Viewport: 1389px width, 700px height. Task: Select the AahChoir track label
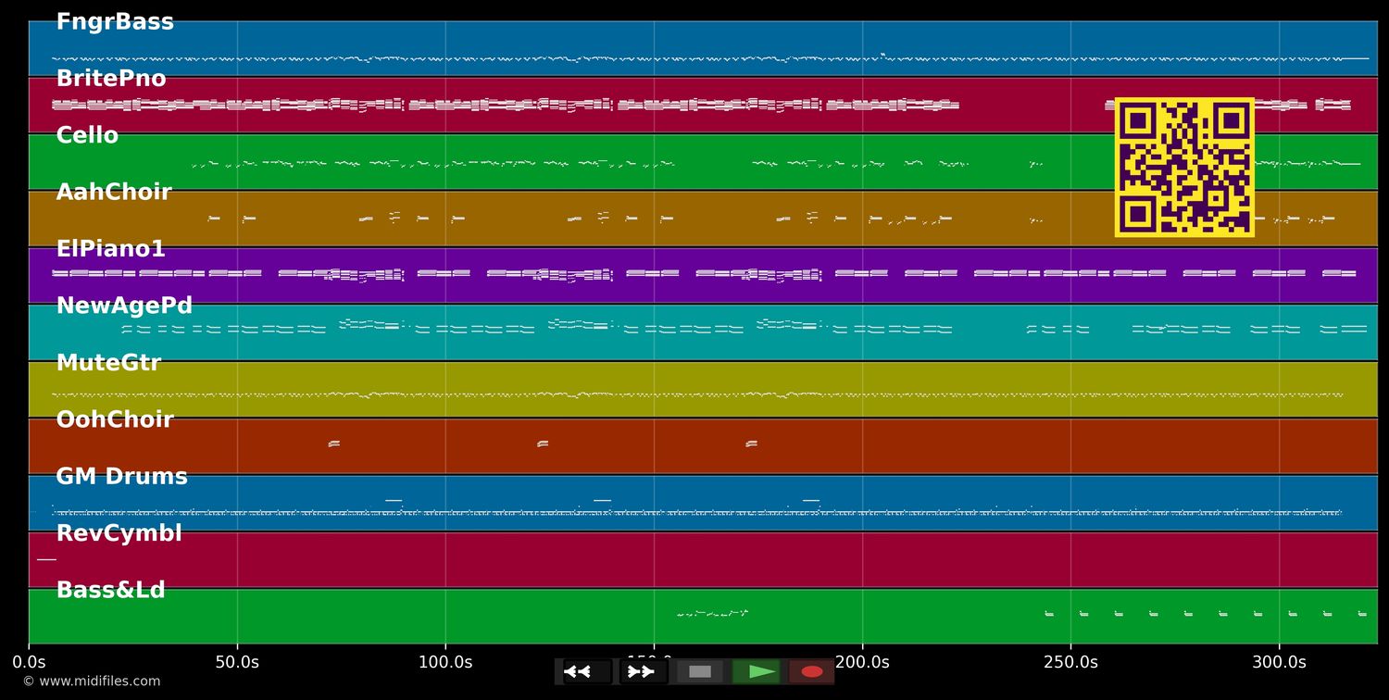point(114,193)
